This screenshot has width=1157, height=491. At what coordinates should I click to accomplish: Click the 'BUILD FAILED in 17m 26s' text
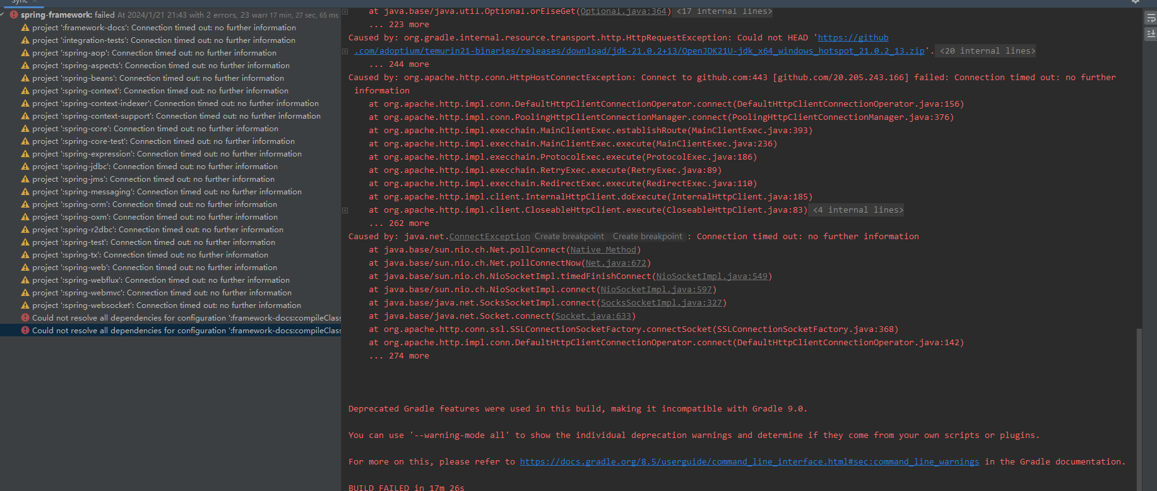point(406,487)
